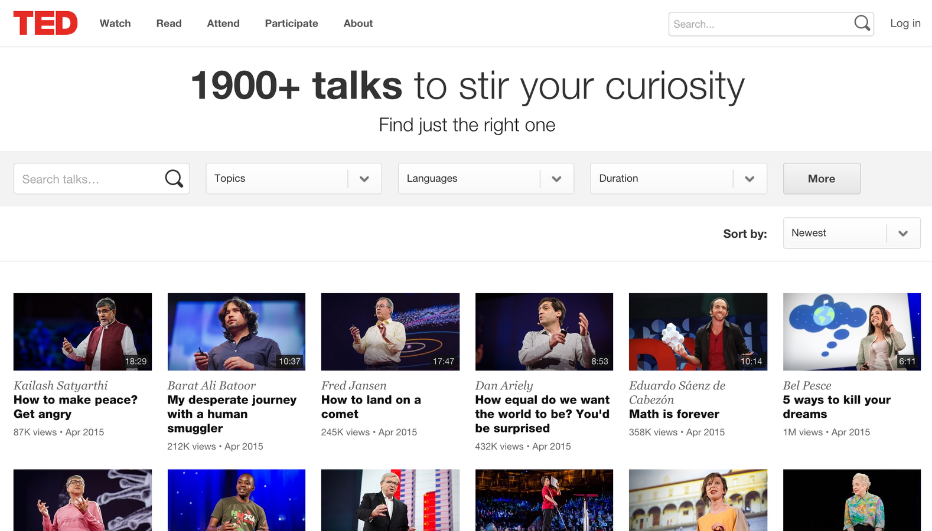The width and height of the screenshot is (932, 531).
Task: Click 'How to make peace? Get angry' title
Action: (76, 407)
